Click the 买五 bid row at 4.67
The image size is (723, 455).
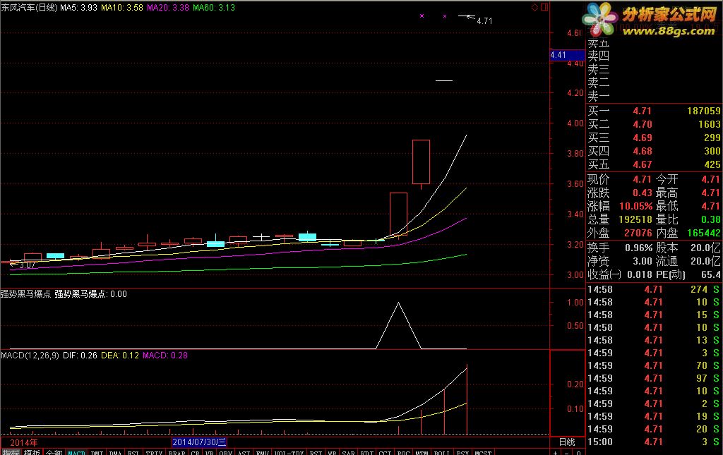pyautogui.click(x=653, y=164)
